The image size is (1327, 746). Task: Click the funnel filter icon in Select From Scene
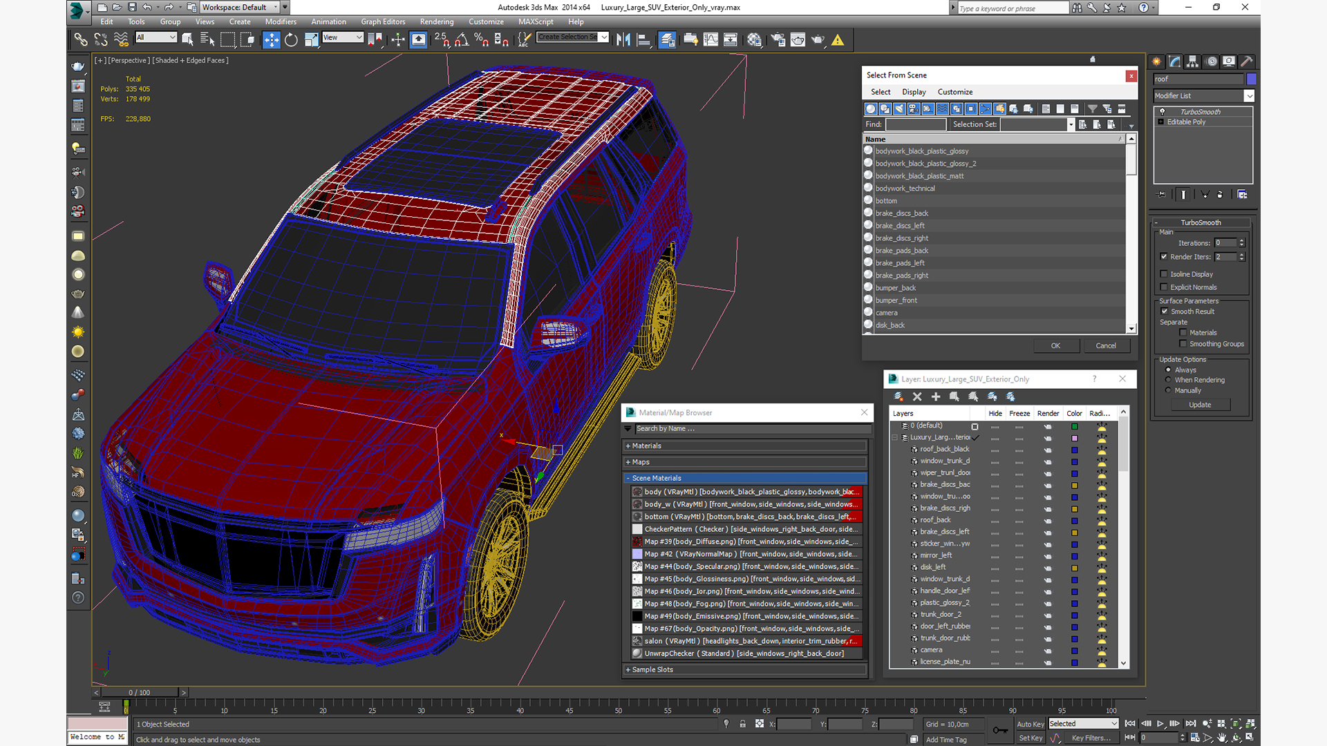(1092, 109)
